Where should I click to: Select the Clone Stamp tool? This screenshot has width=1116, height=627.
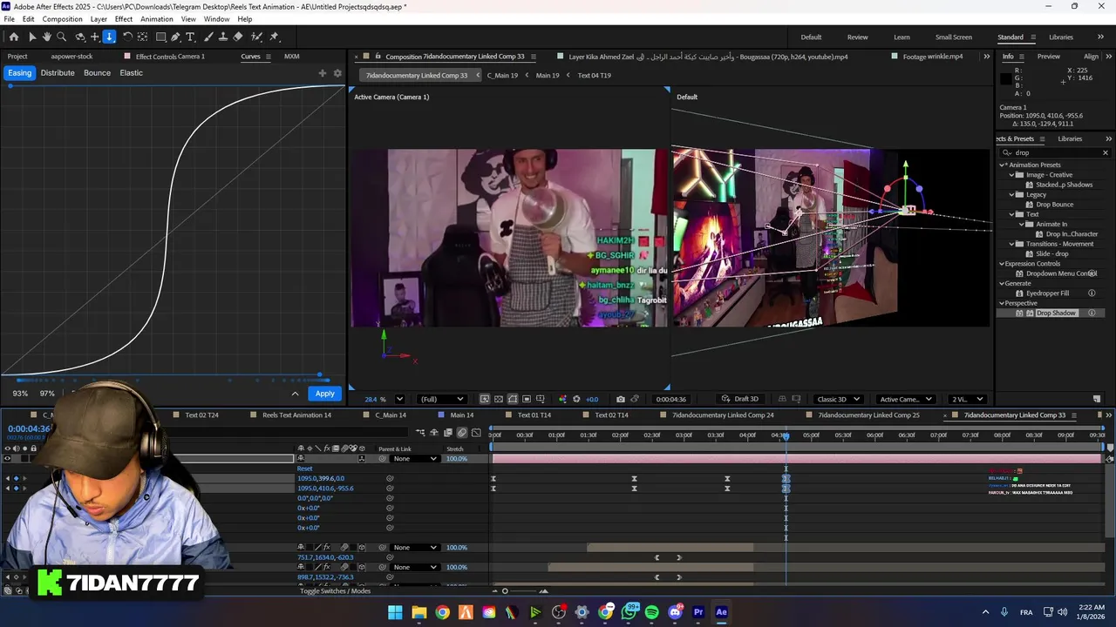point(223,37)
